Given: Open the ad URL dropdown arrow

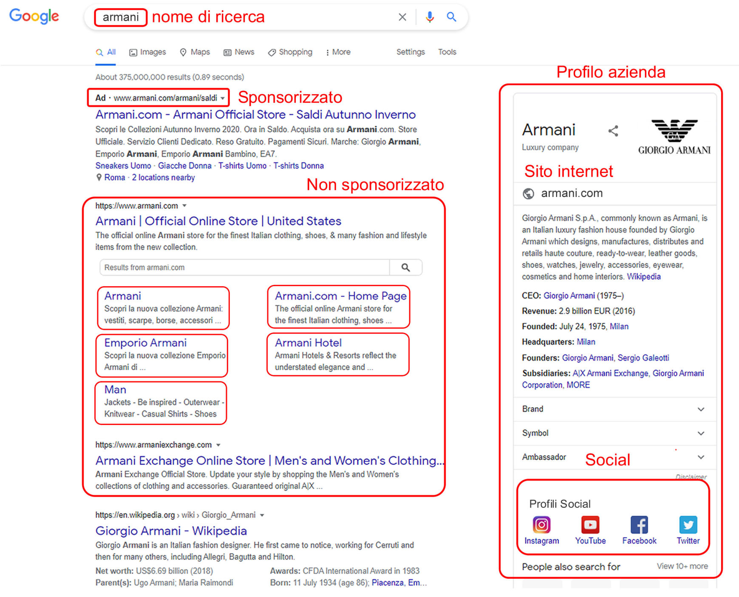Looking at the screenshot, I should [222, 98].
